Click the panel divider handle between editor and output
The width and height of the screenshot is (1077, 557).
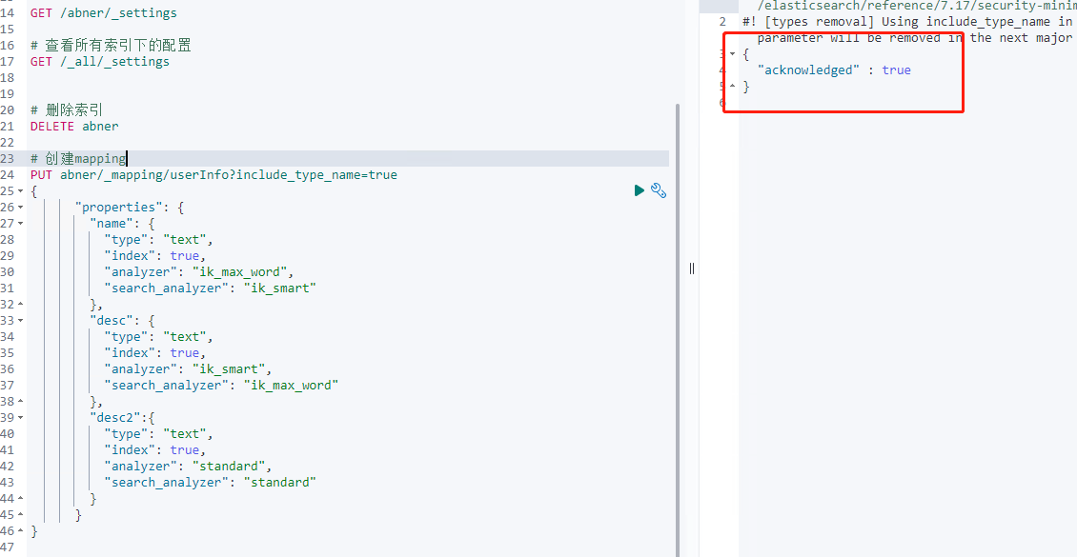point(692,269)
